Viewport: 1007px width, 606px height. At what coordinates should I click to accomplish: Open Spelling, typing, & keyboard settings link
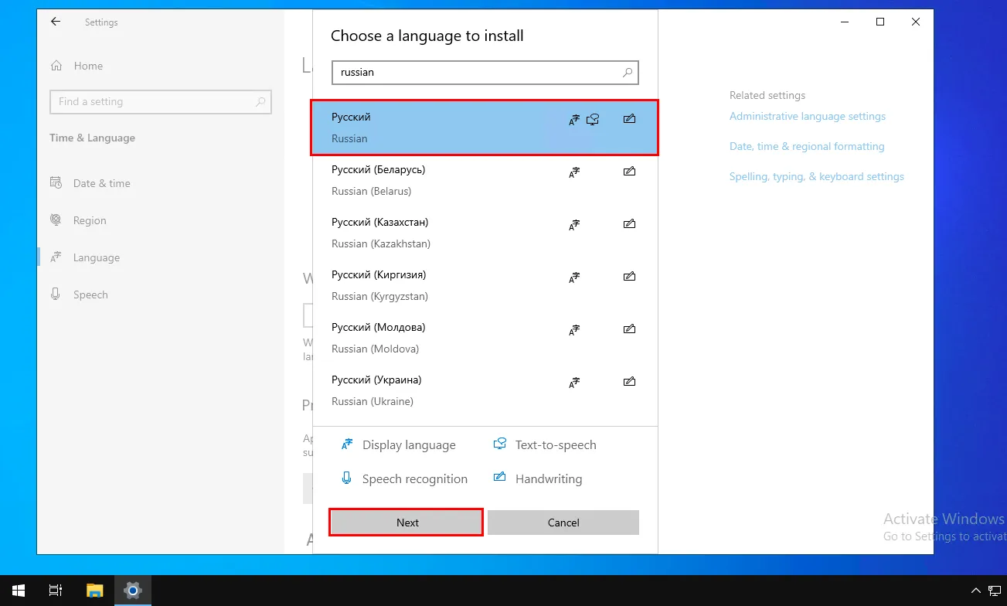816,176
